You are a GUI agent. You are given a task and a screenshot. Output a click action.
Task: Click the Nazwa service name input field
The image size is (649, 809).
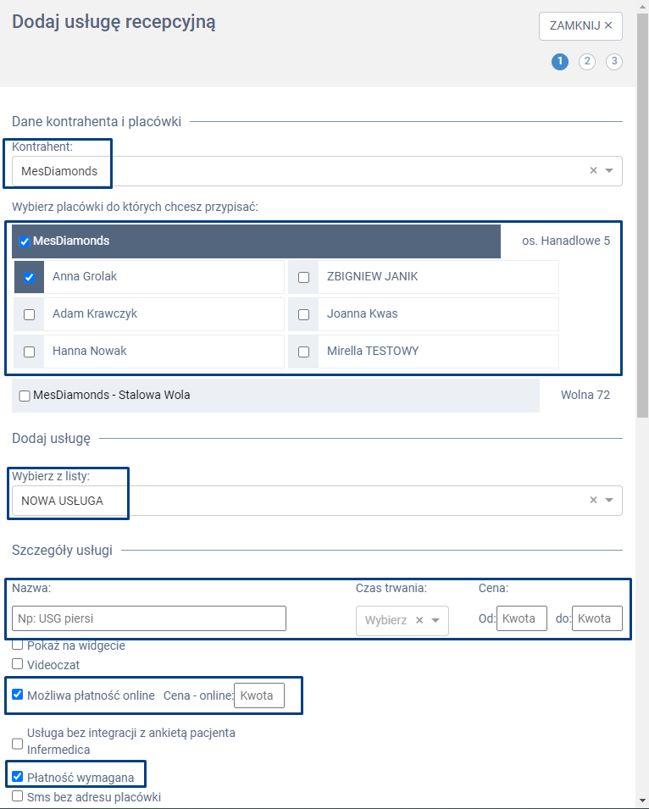pos(149,618)
